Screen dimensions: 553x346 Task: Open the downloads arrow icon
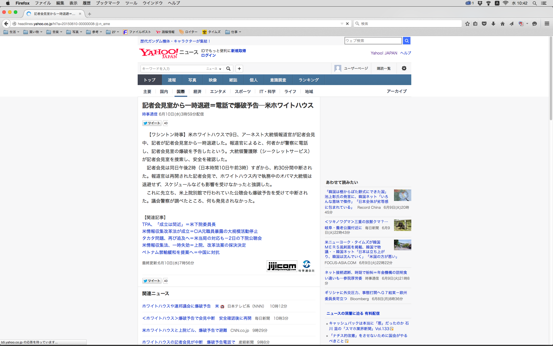tap(493, 24)
